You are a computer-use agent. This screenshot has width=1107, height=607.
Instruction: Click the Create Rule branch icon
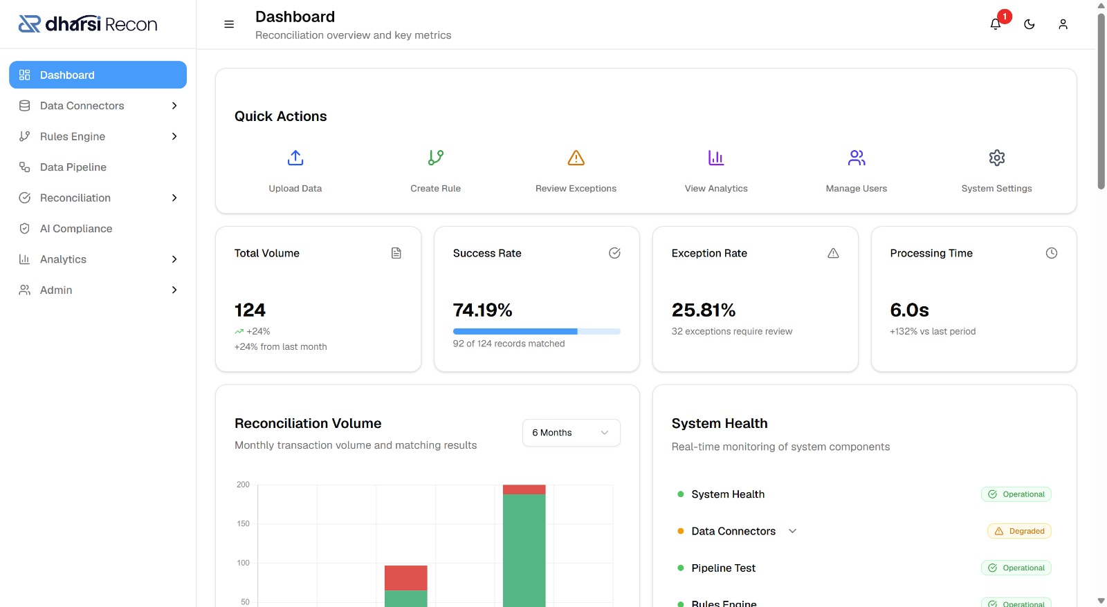(x=435, y=158)
